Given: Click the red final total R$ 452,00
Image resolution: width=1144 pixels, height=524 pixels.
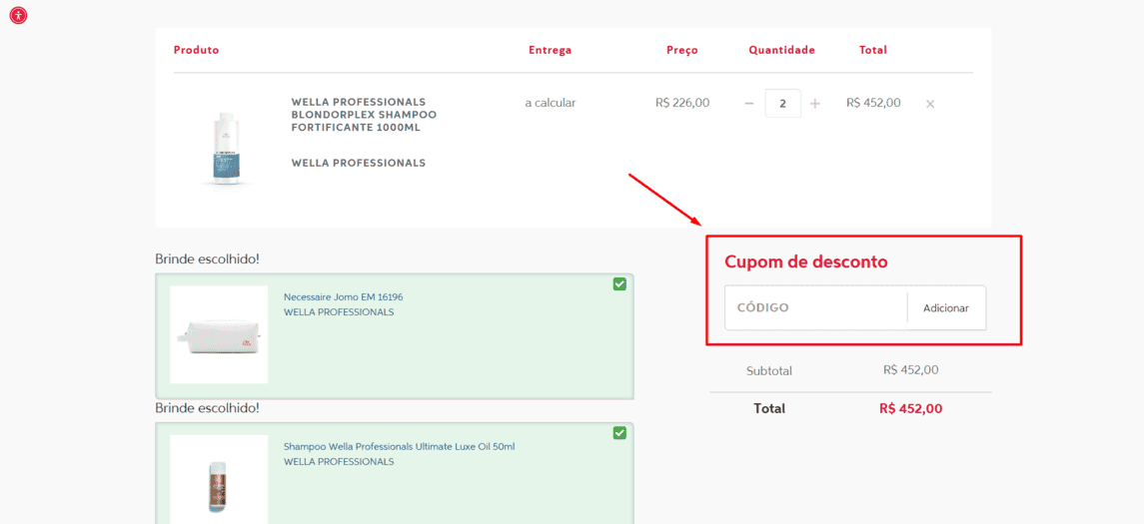Looking at the screenshot, I should click(x=910, y=408).
